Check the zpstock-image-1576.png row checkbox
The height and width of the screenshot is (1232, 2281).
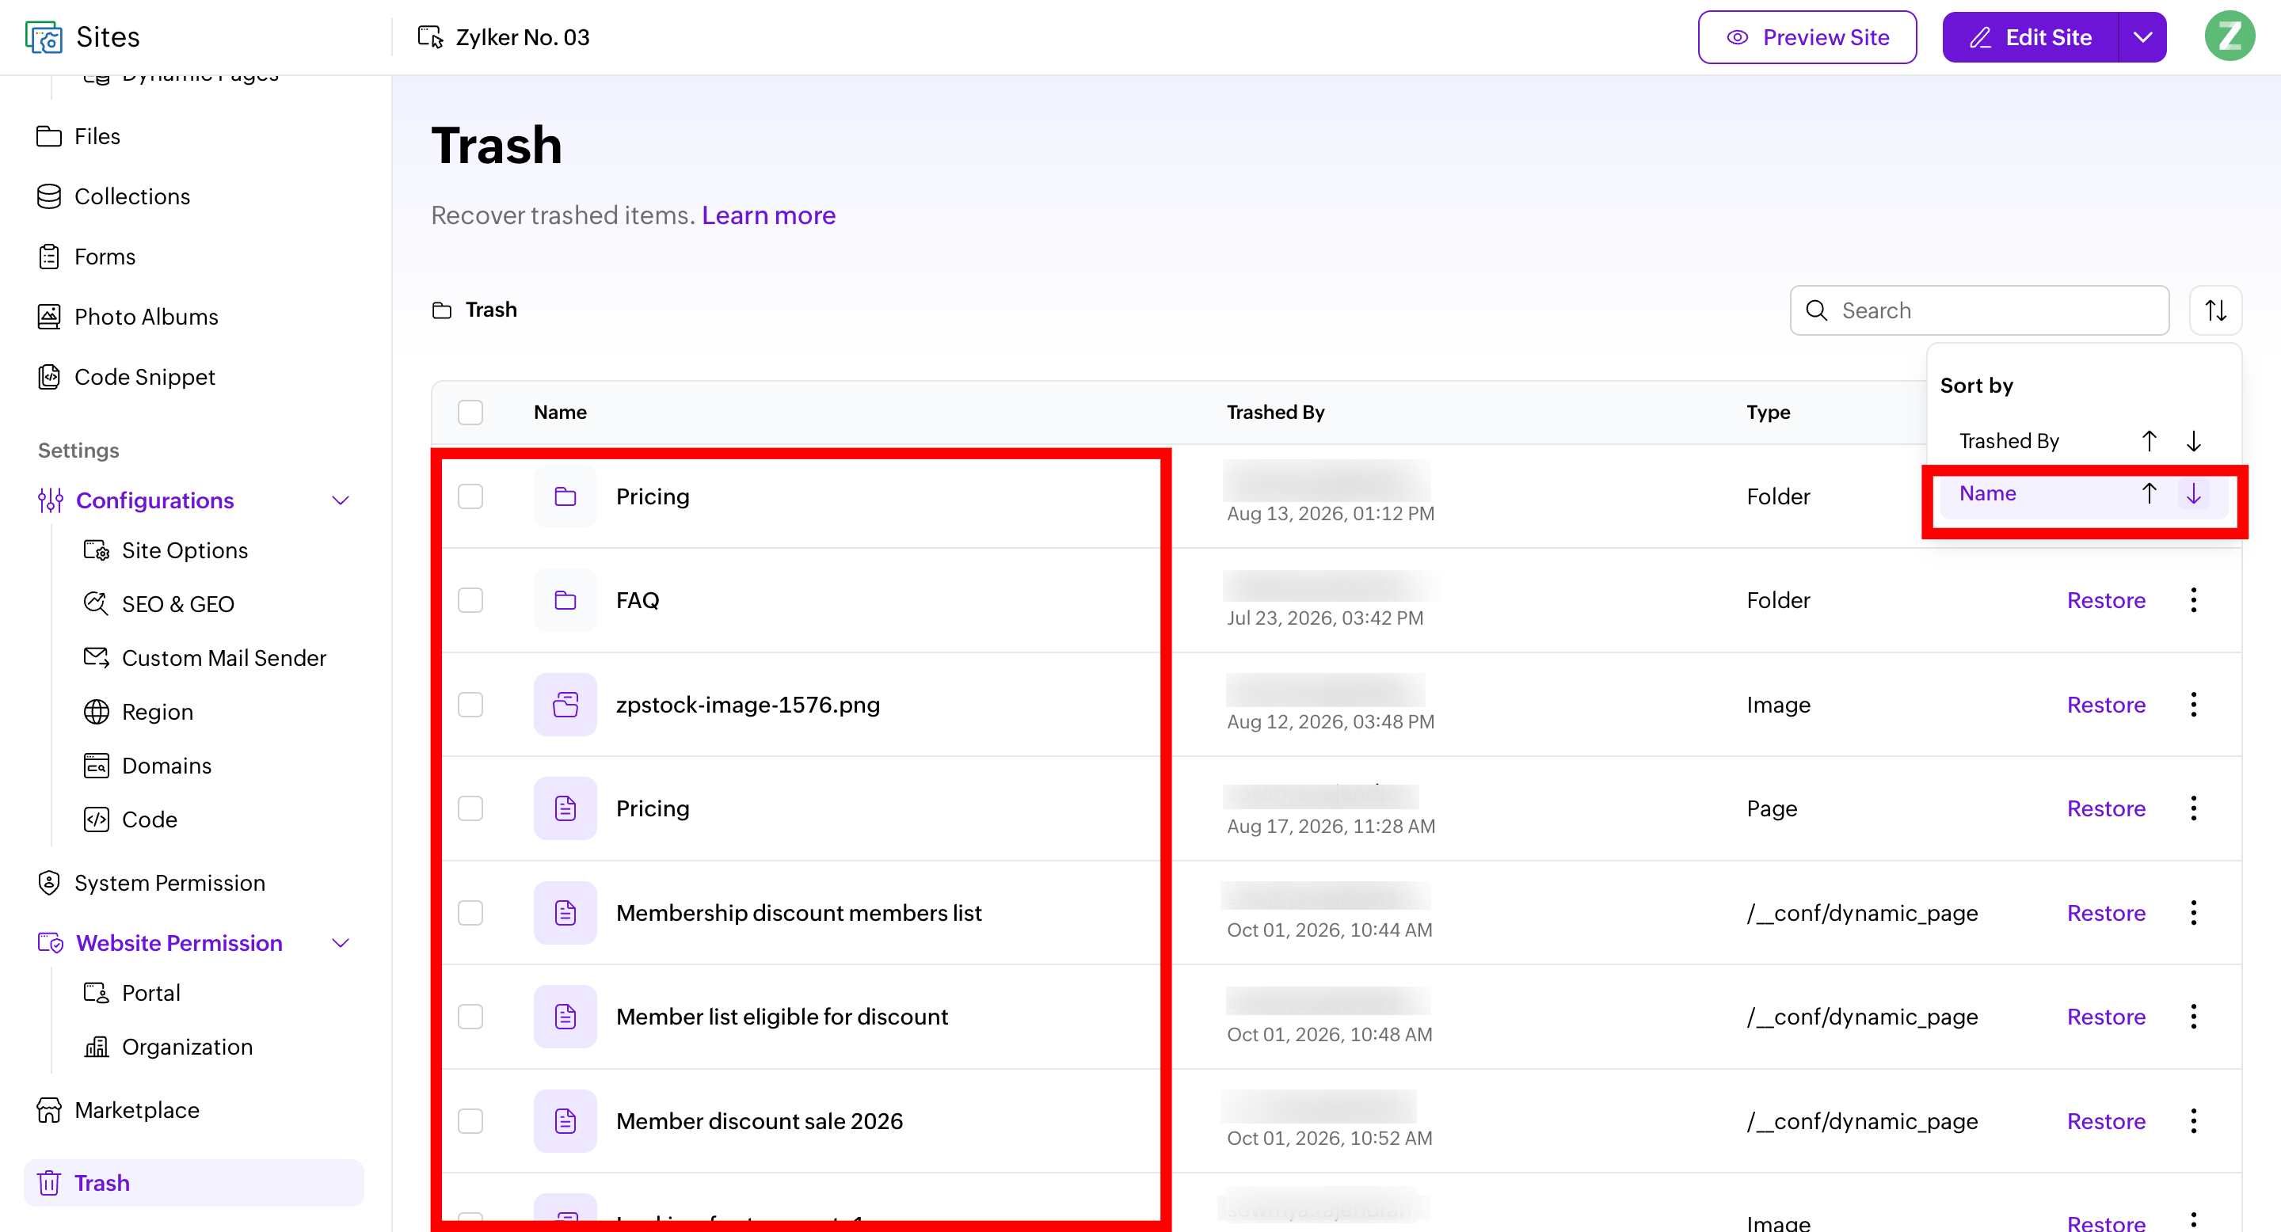click(470, 705)
